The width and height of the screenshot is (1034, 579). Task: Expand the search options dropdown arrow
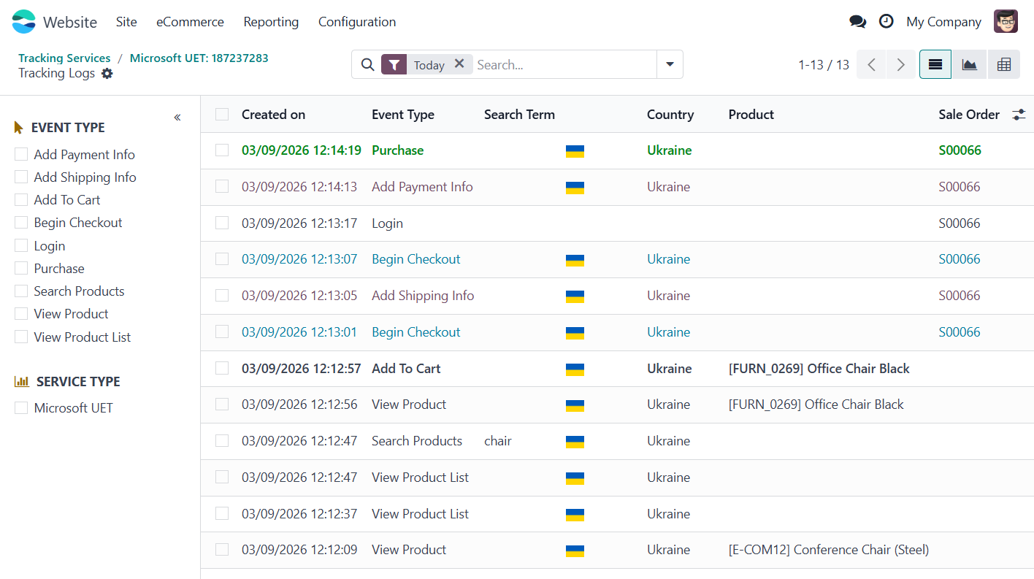(x=670, y=64)
